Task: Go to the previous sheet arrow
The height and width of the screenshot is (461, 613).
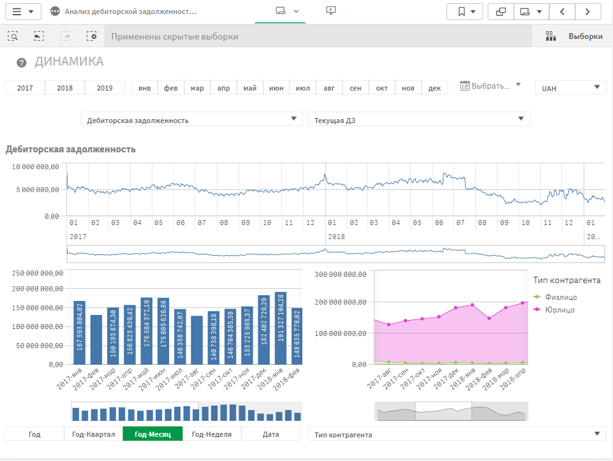Action: [562, 11]
